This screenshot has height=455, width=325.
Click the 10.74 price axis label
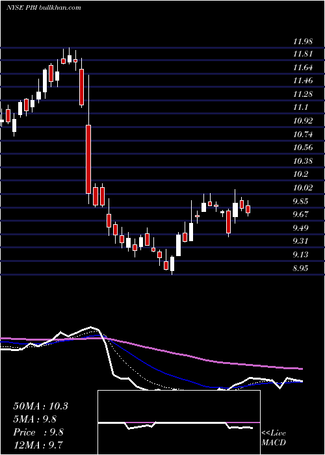click(x=303, y=135)
